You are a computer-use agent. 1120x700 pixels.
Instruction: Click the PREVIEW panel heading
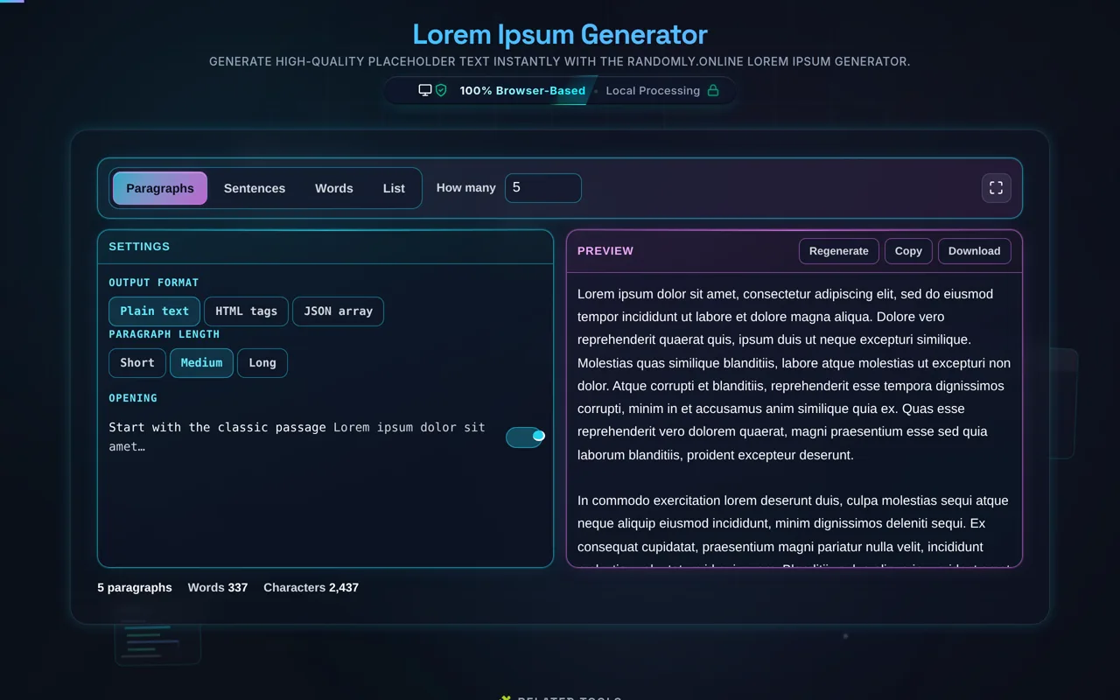coord(605,251)
